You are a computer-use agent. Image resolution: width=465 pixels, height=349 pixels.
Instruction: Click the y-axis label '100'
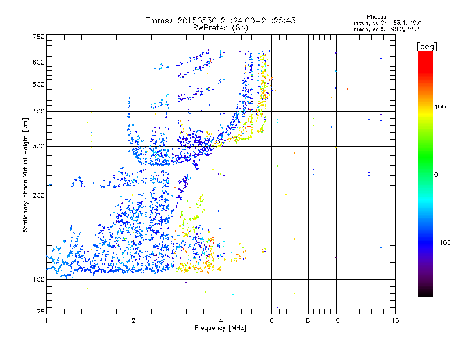(x=39, y=280)
